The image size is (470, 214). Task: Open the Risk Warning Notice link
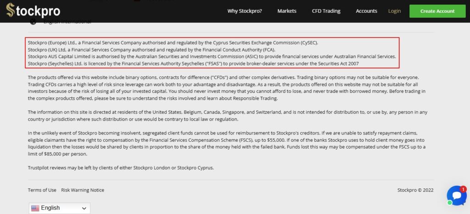(83, 190)
